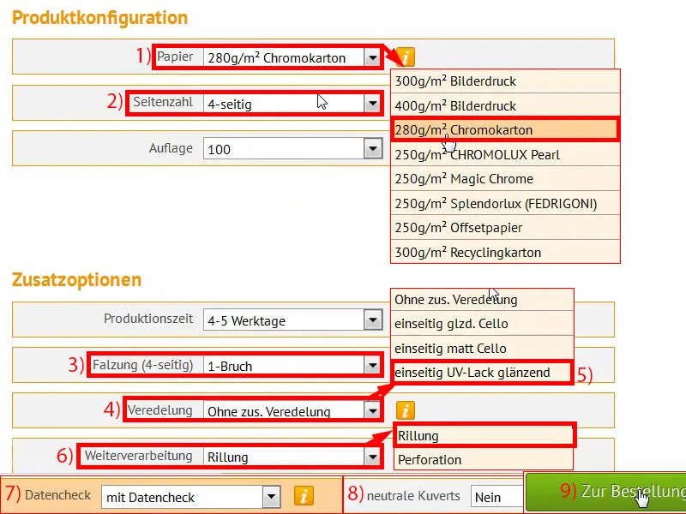The image size is (686, 514).
Task: Click the Falzung (4-seitig) label
Action: [142, 365]
